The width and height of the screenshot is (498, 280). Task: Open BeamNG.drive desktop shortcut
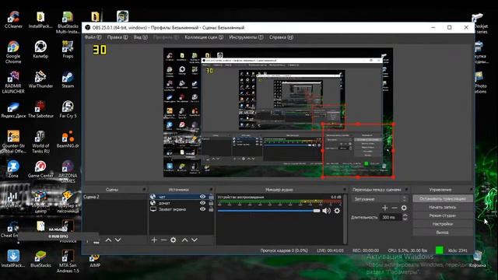pyautogui.click(x=68, y=139)
